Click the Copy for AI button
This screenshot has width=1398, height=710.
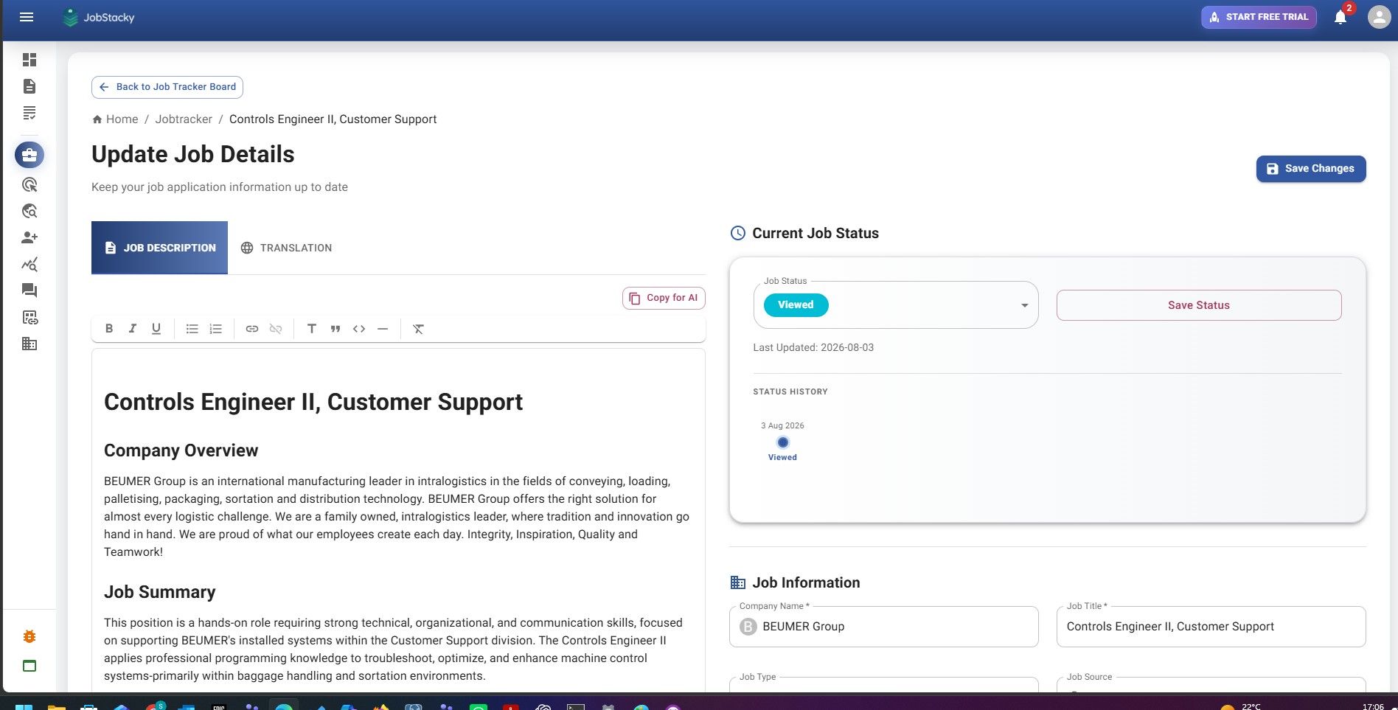tap(664, 298)
